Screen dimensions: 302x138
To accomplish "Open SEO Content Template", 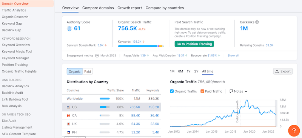I will click(x=18, y=134).
